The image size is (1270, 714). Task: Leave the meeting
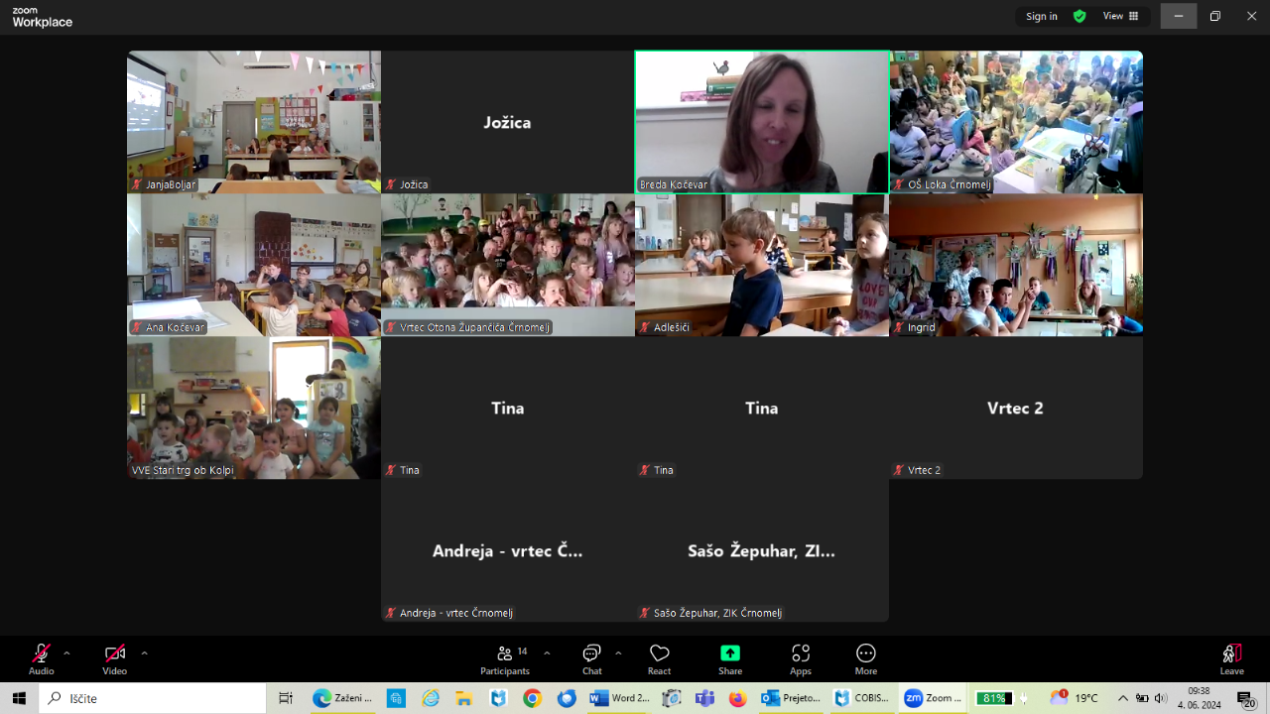1231,659
